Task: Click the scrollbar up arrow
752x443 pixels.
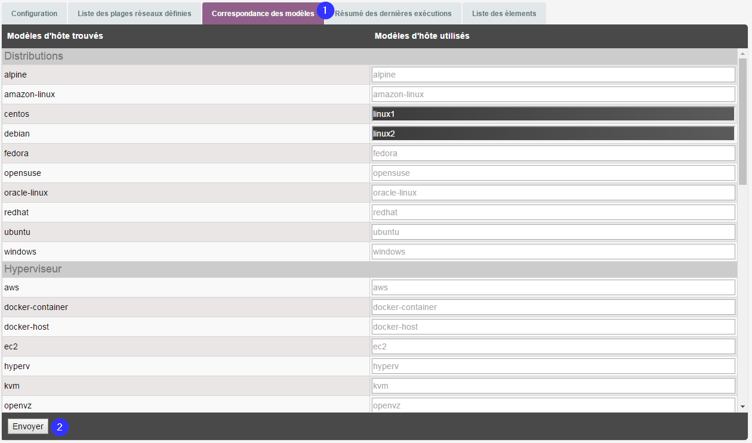Action: click(x=742, y=54)
